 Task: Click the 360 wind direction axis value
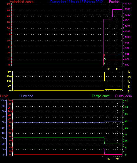(9, 72)
